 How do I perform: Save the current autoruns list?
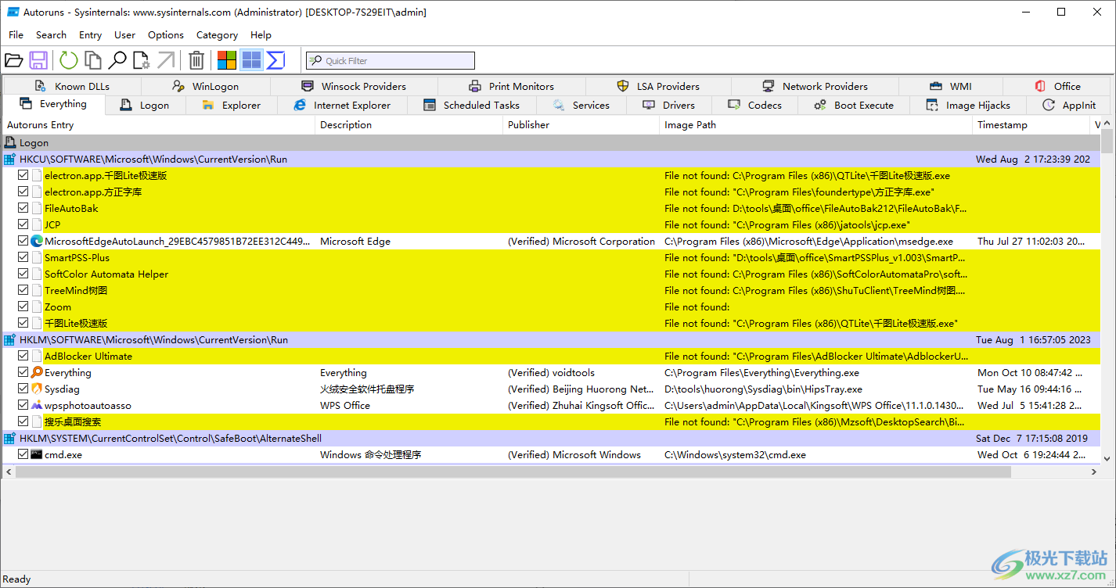click(x=38, y=60)
